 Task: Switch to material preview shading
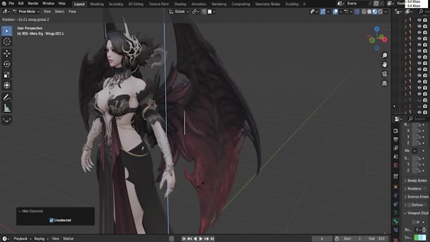375,11
